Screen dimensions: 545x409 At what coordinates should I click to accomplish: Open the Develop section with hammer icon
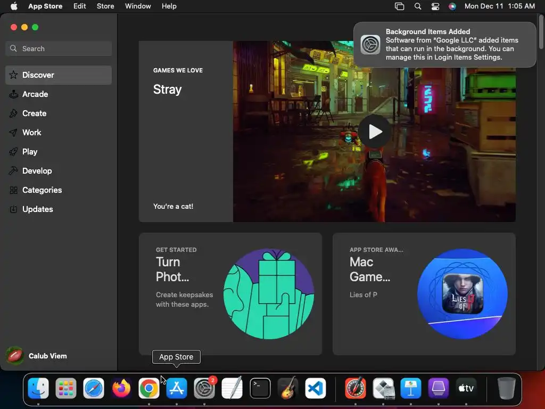tap(59, 171)
